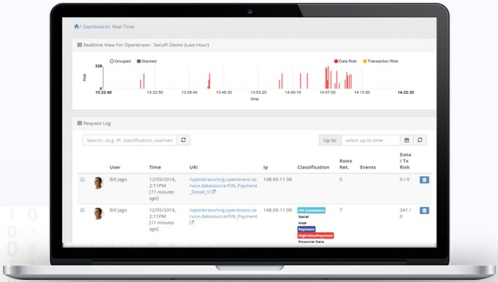
Task: Click inside the Search input field
Action: click(x=128, y=140)
